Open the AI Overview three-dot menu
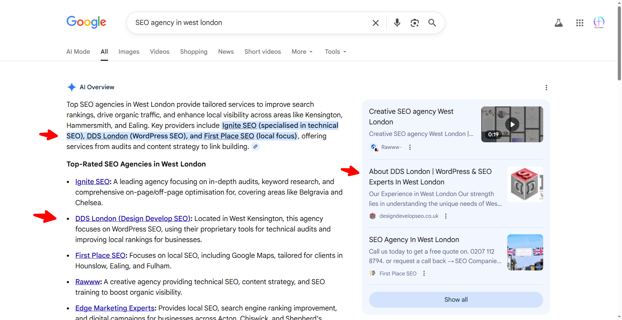Image resolution: width=622 pixels, height=320 pixels. 546,87
